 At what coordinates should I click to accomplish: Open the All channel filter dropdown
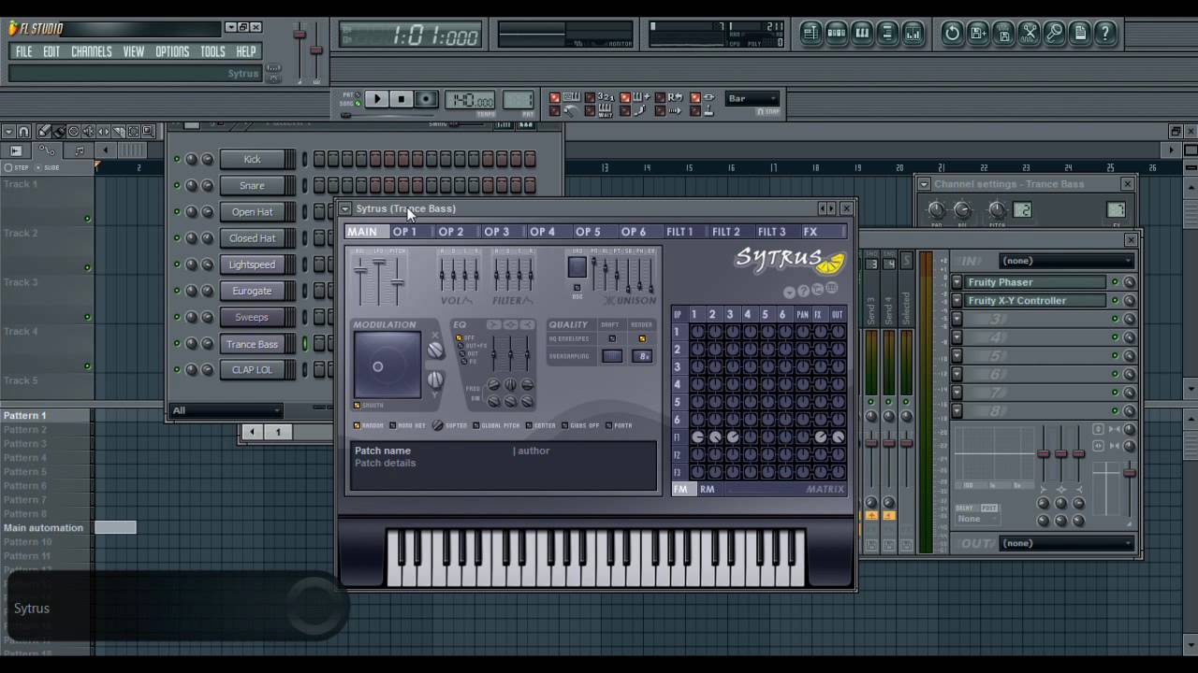point(226,410)
